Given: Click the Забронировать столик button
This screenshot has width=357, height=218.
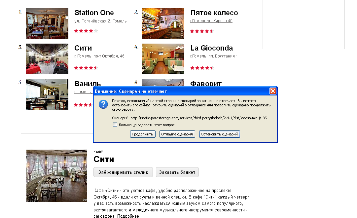Looking at the screenshot, I should (123, 172).
